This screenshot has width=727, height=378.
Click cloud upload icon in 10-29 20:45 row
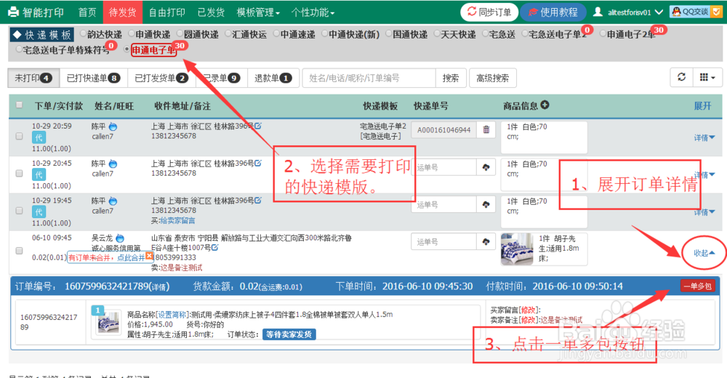point(486,167)
